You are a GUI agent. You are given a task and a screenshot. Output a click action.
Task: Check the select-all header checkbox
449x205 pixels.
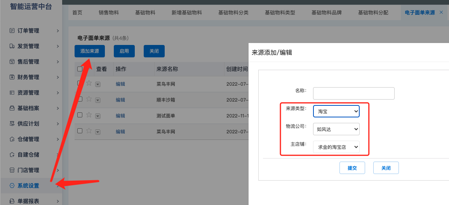80,69
